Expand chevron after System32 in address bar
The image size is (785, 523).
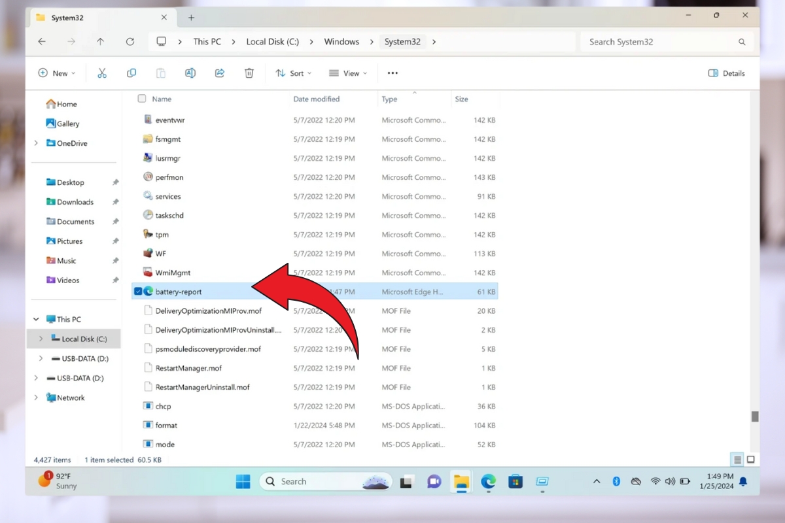click(434, 42)
